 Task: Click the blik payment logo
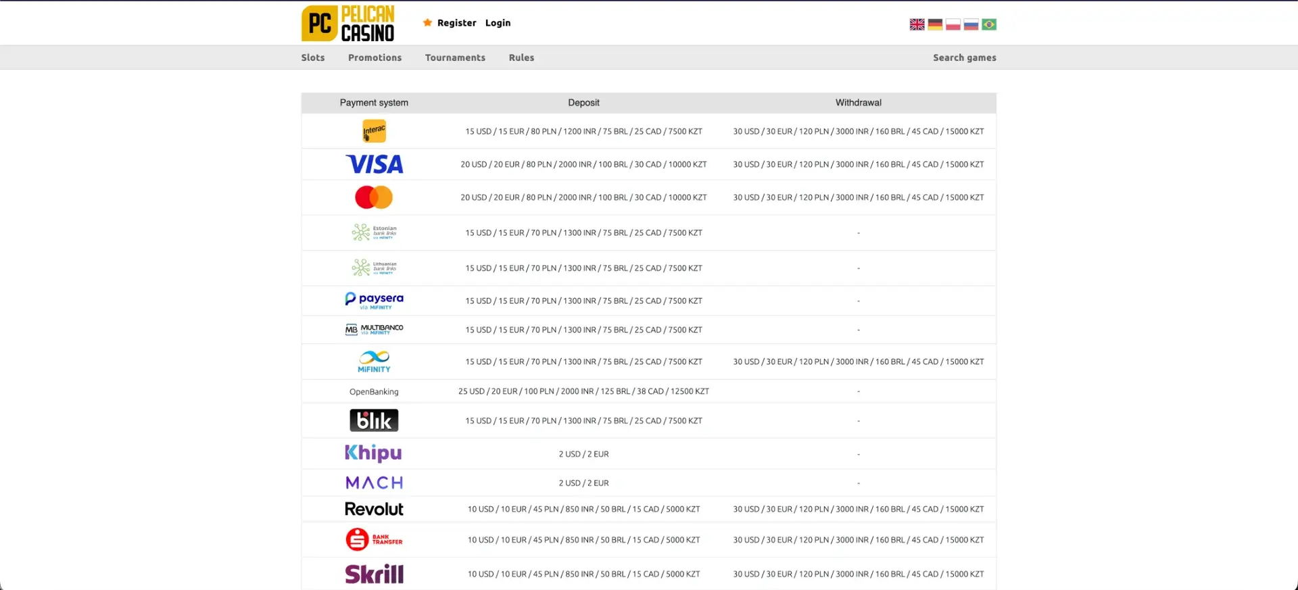point(374,420)
